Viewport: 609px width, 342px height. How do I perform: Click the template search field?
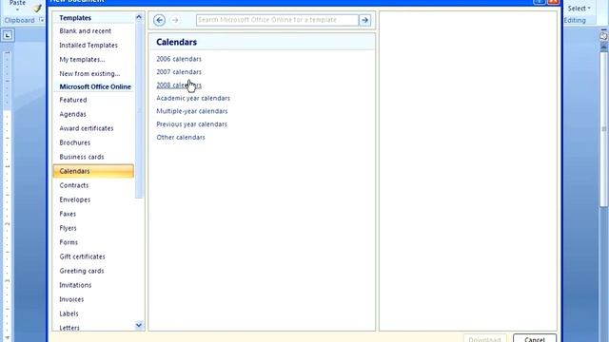(x=277, y=20)
